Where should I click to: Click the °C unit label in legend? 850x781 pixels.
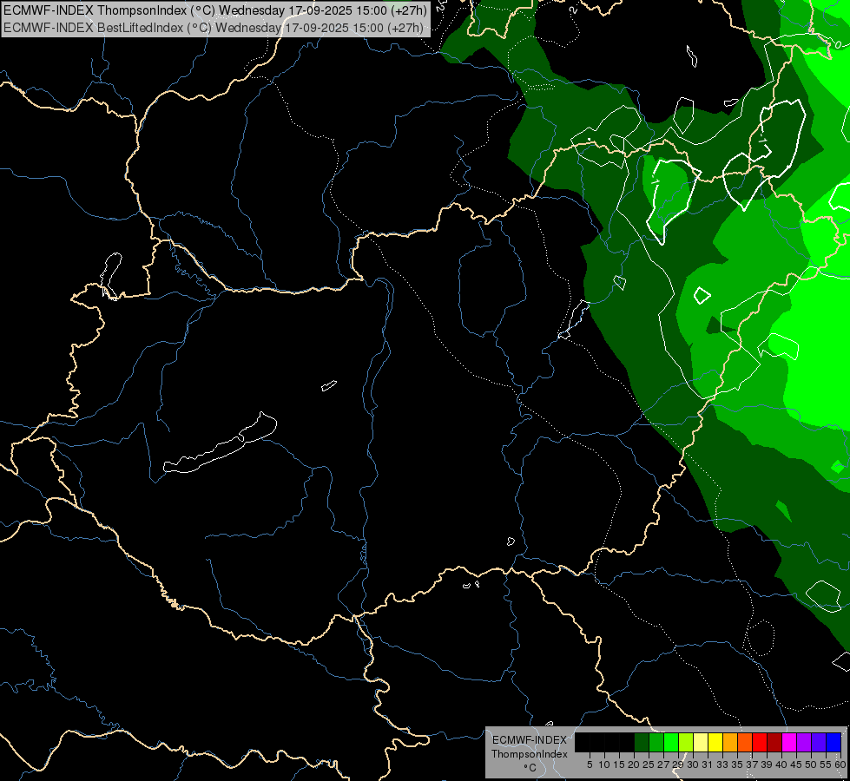point(530,768)
